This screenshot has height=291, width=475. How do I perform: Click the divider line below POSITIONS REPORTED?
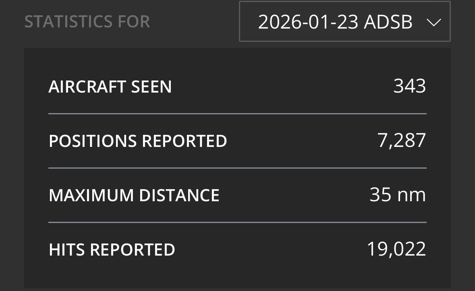pyautogui.click(x=237, y=168)
